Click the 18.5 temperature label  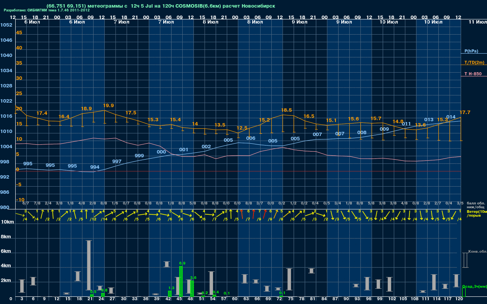pos(286,110)
